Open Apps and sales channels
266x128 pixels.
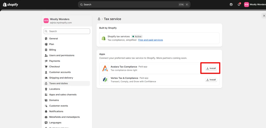[x=67, y=95]
